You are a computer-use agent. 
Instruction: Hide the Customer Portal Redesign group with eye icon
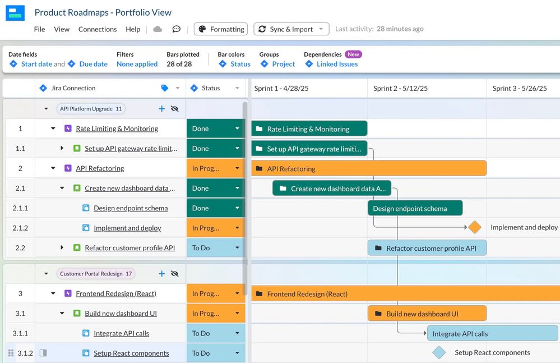[x=175, y=274]
